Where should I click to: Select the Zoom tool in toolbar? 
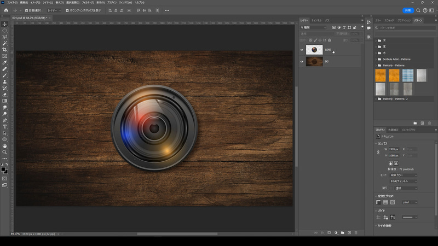click(4, 152)
